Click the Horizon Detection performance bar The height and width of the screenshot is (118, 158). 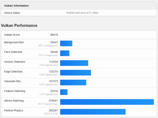click(74, 63)
